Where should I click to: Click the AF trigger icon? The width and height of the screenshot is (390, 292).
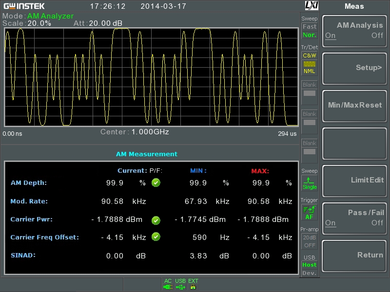pos(309,212)
